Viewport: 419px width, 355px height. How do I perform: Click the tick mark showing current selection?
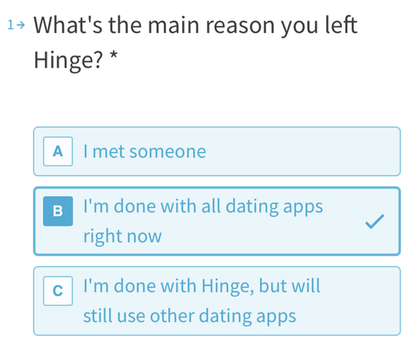coord(374,221)
